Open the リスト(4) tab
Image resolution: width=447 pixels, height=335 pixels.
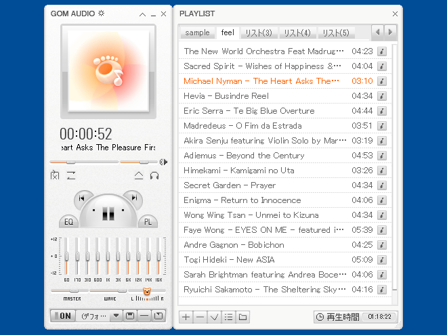pos(297,32)
